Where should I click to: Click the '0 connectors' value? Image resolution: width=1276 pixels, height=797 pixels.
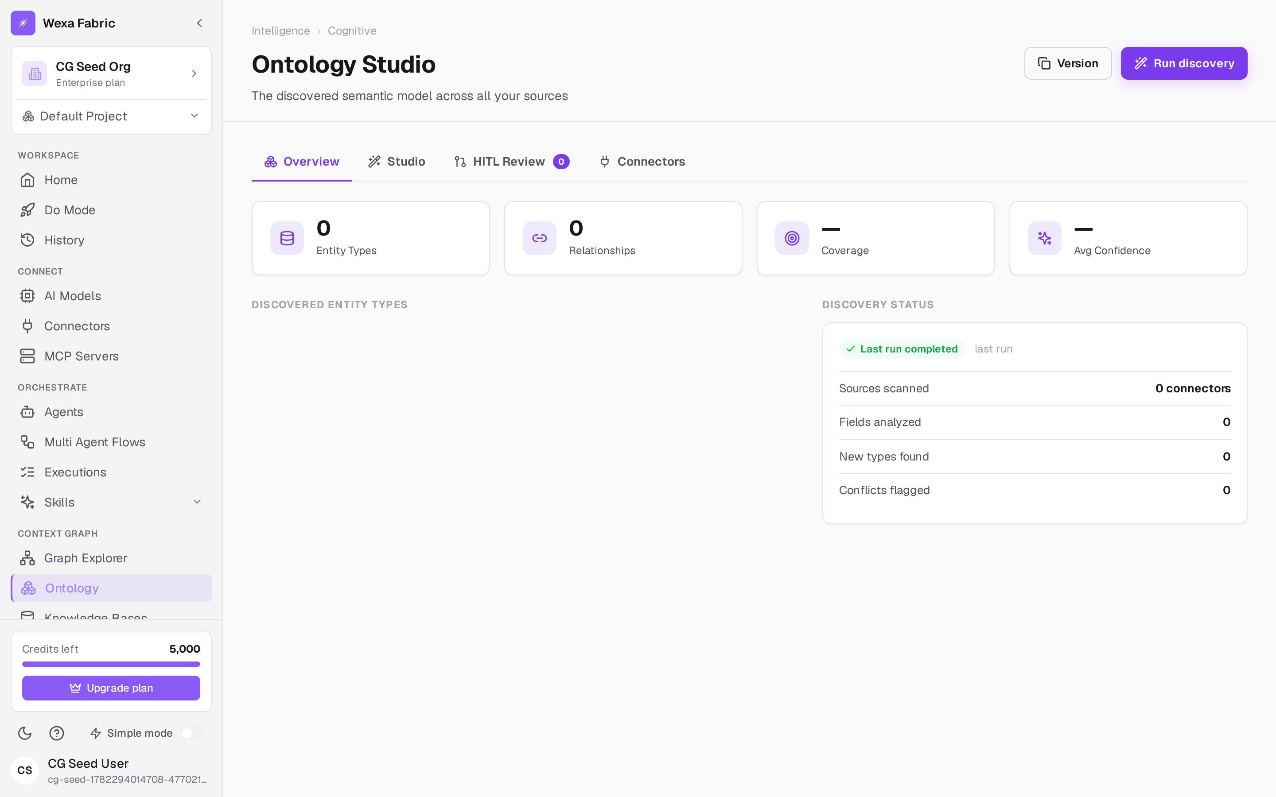(x=1193, y=388)
